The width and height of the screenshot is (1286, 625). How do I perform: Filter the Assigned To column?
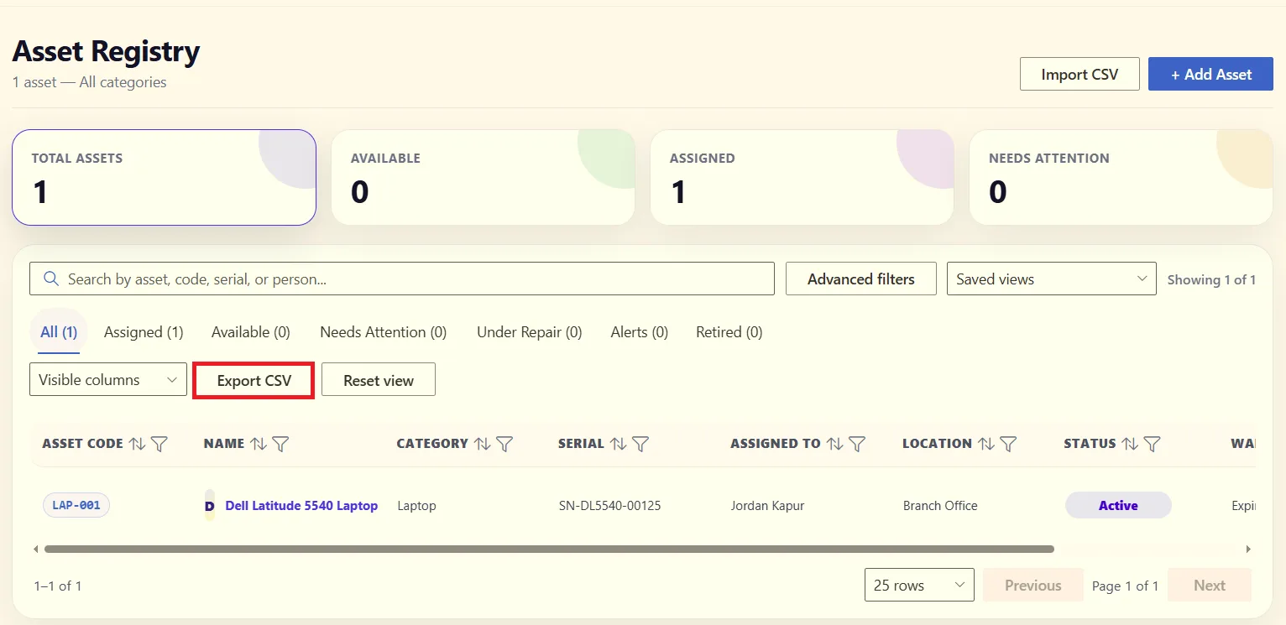click(x=856, y=444)
